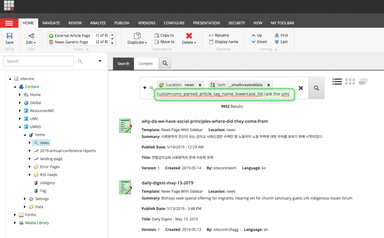
Task: Click Rename in the ribbon
Action: click(219, 35)
